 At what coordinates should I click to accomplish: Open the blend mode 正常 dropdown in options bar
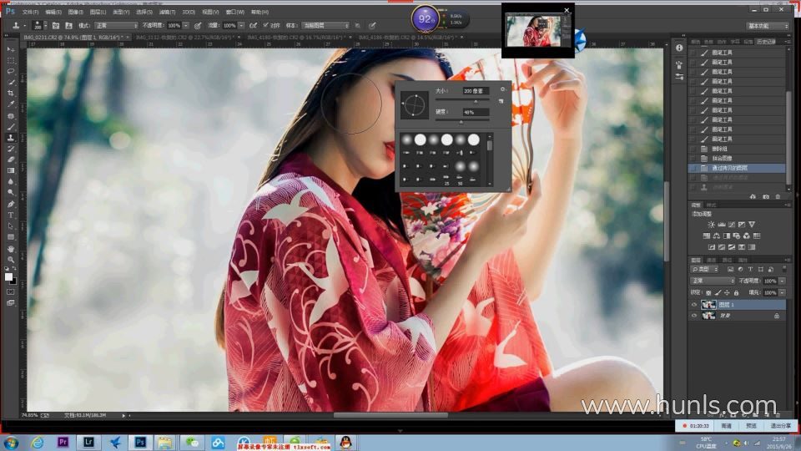[117, 26]
